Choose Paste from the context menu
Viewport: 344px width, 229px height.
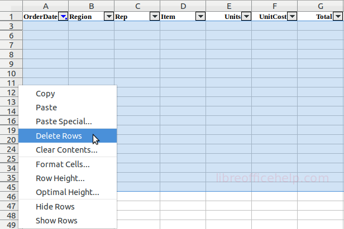pyautogui.click(x=68, y=108)
